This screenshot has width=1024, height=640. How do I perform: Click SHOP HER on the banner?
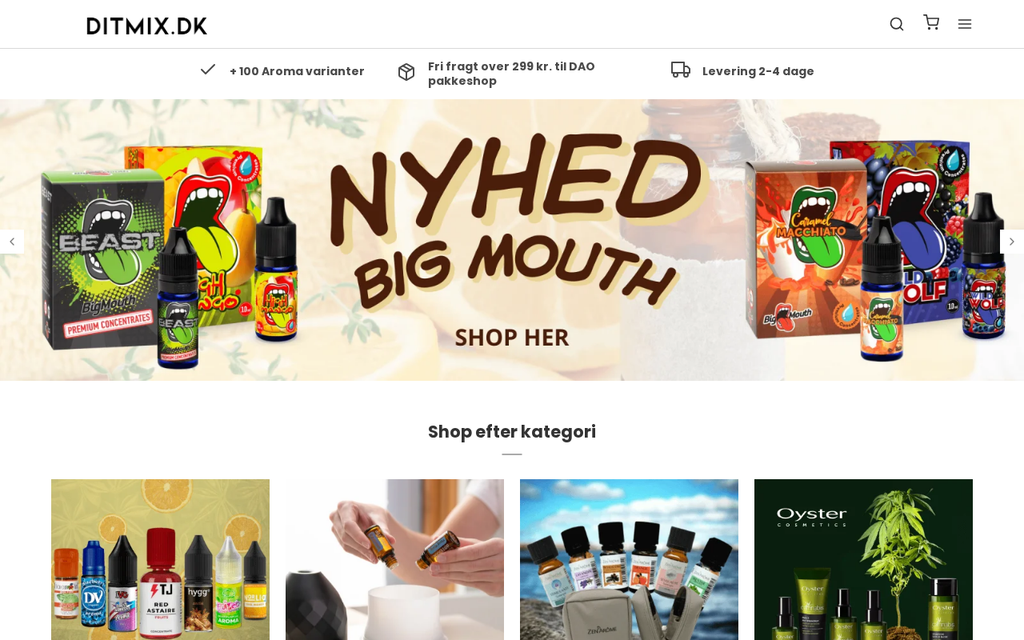512,337
